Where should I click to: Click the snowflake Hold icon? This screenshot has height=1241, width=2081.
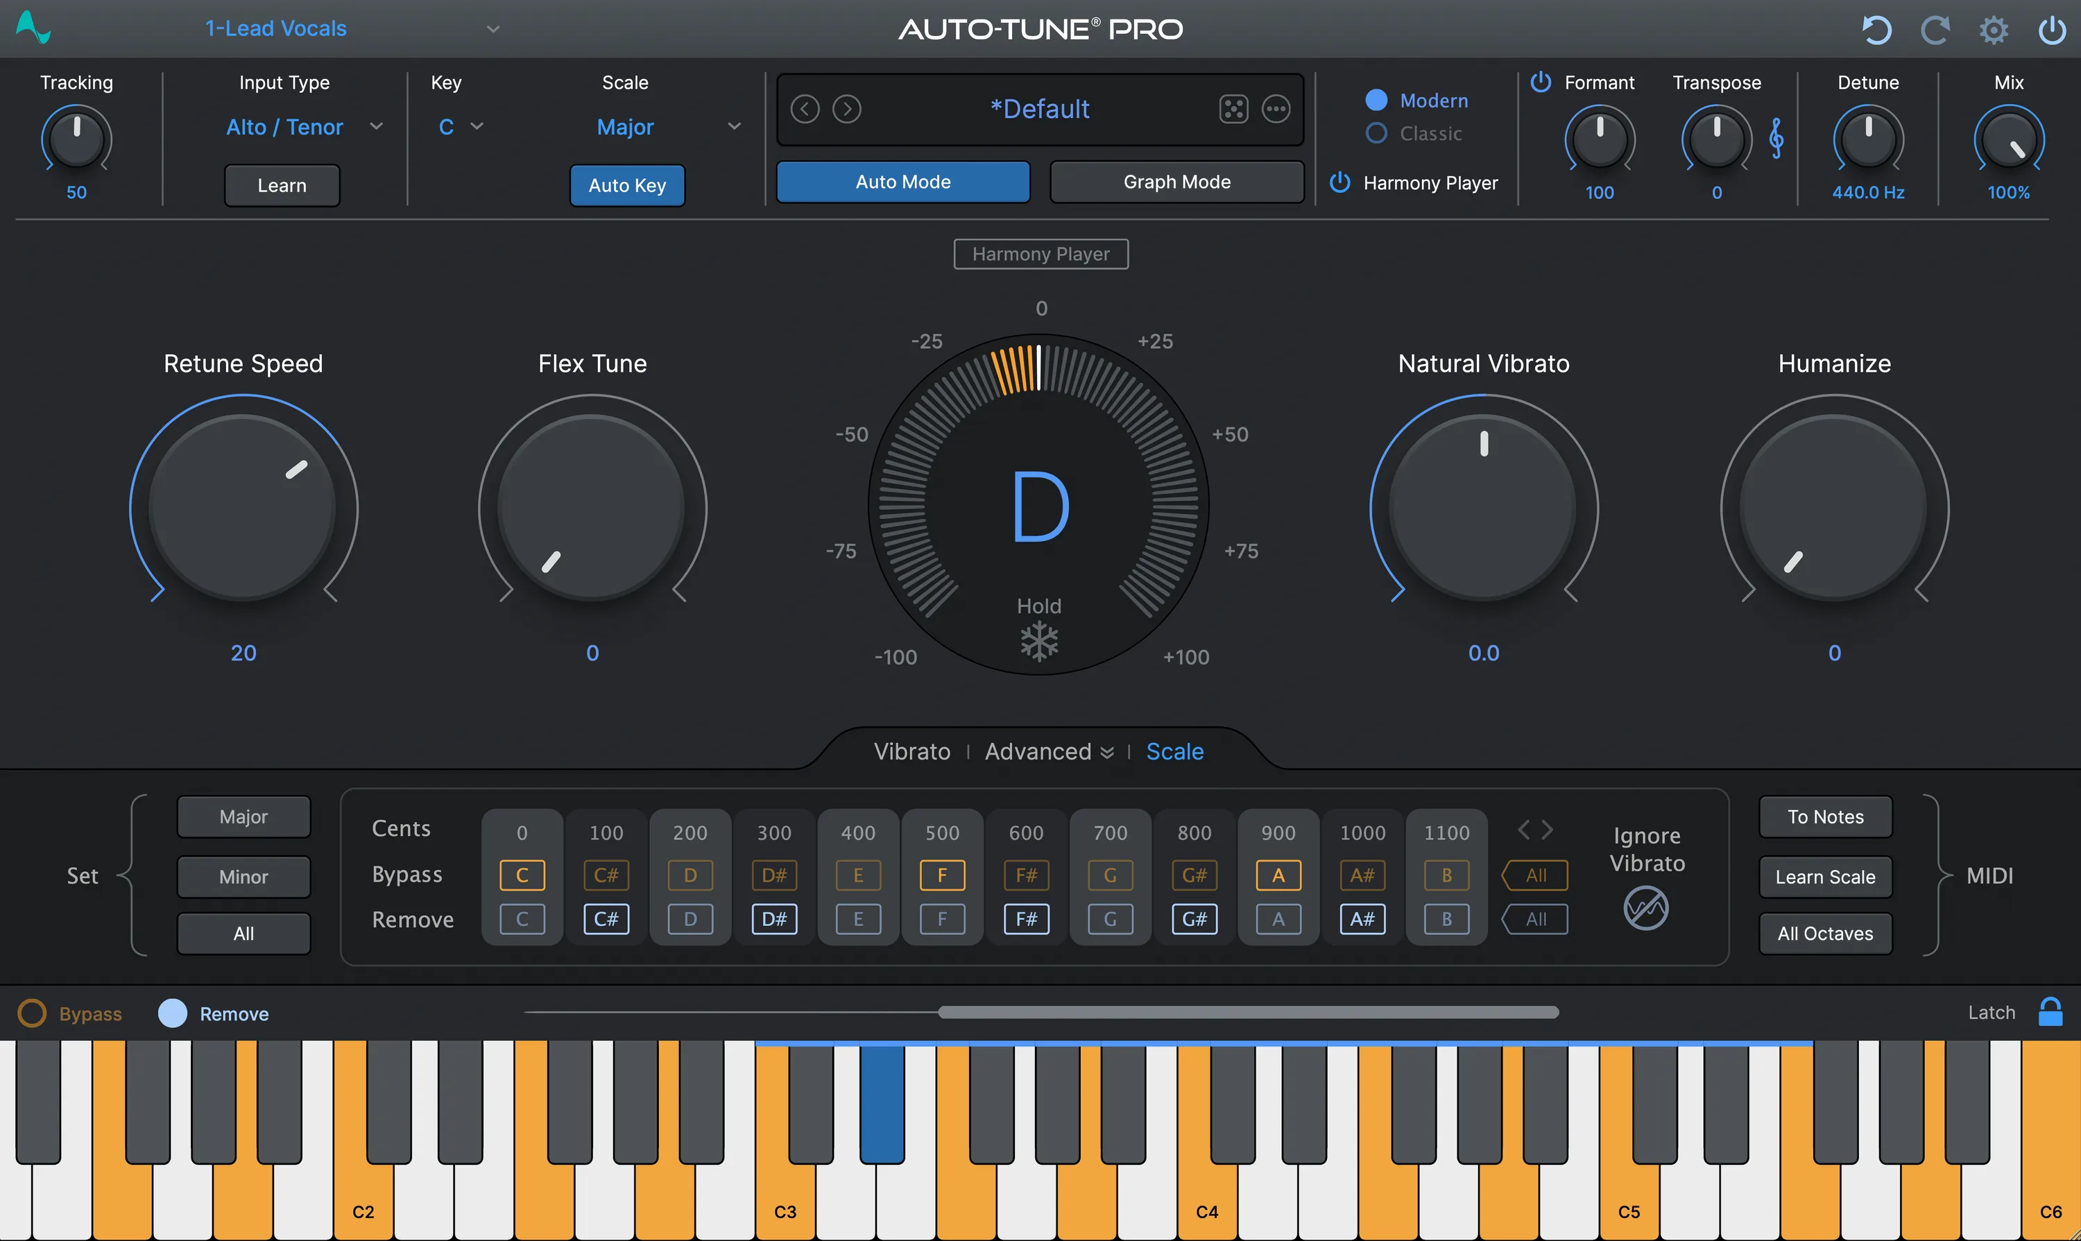coord(1038,640)
